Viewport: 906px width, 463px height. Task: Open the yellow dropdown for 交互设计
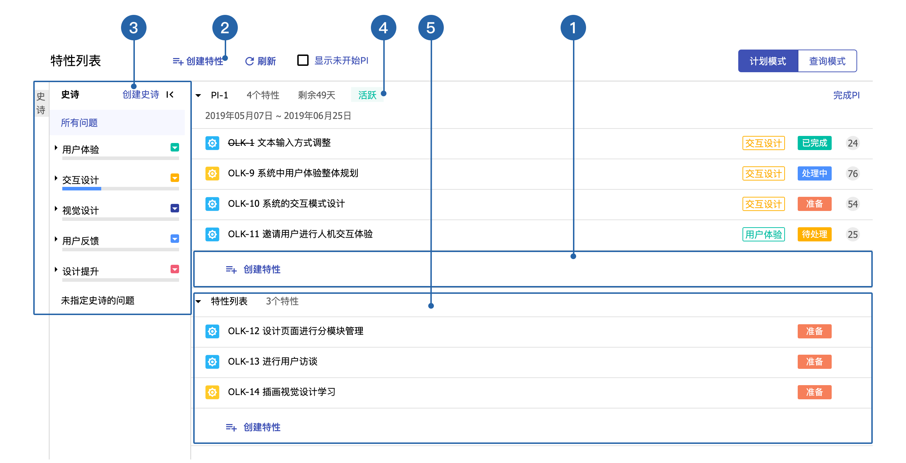click(x=175, y=178)
